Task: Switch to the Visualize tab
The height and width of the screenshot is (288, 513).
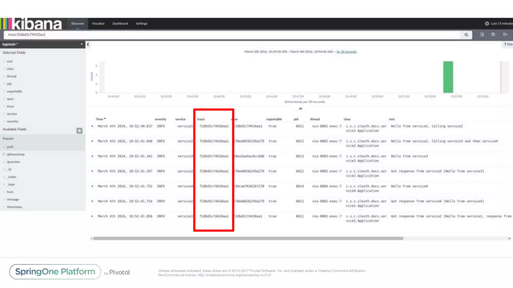Action: [98, 23]
